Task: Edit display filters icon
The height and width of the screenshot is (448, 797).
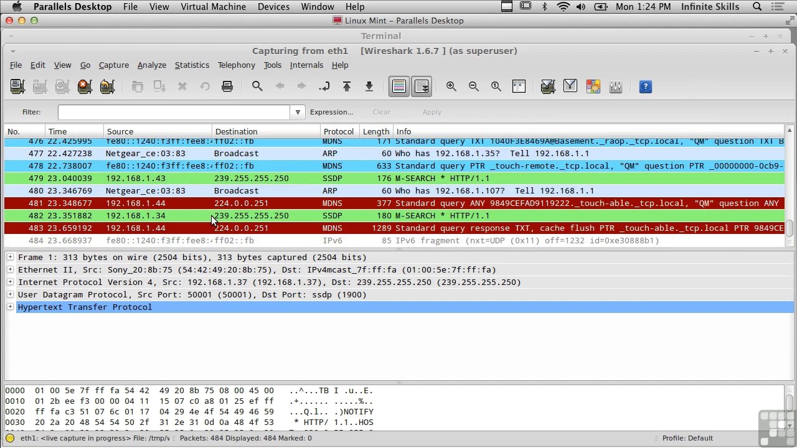Action: click(x=570, y=86)
